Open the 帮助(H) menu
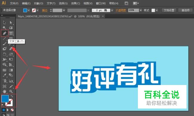The width and height of the screenshot is (194, 116). pos(114,3)
